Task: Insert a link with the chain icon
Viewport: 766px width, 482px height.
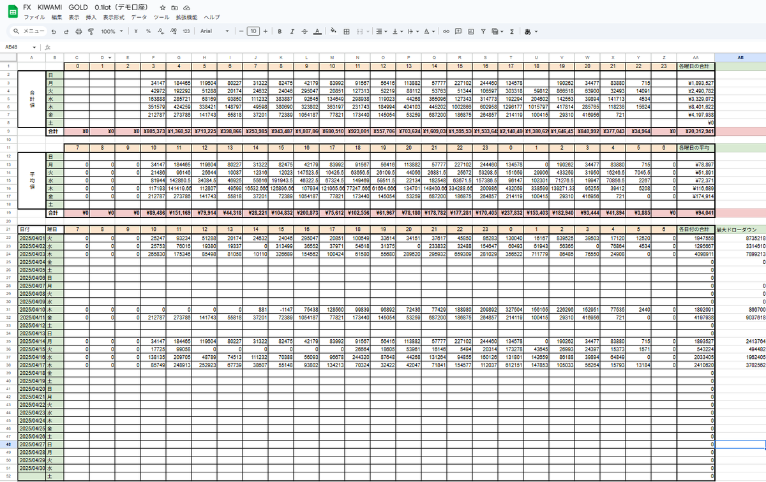Action: tap(446, 31)
